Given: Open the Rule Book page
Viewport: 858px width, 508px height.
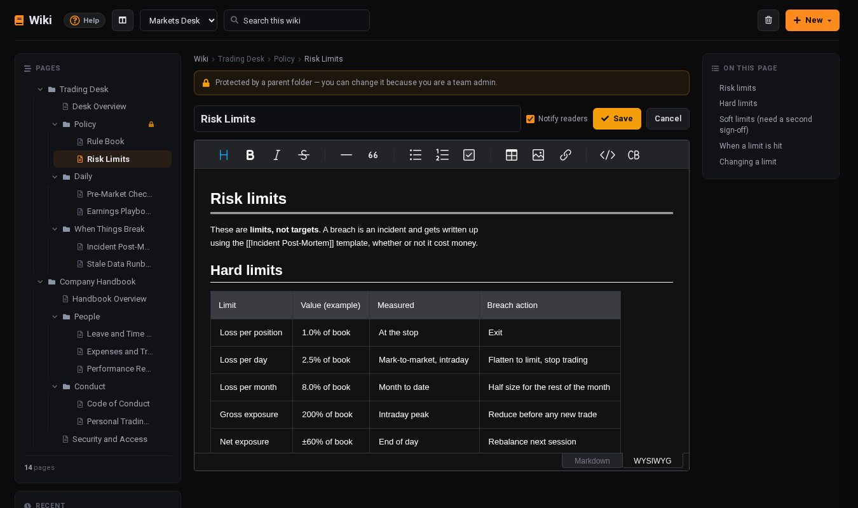Looking at the screenshot, I should (106, 142).
